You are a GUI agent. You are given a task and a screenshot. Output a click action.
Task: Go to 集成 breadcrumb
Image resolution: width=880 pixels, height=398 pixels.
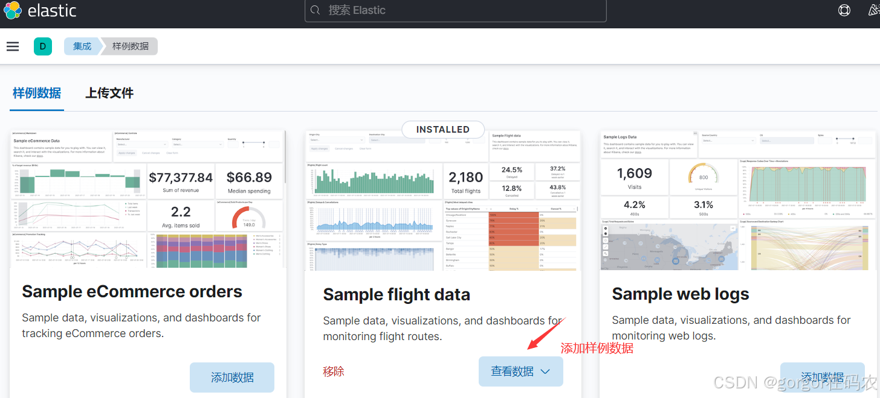(x=82, y=46)
